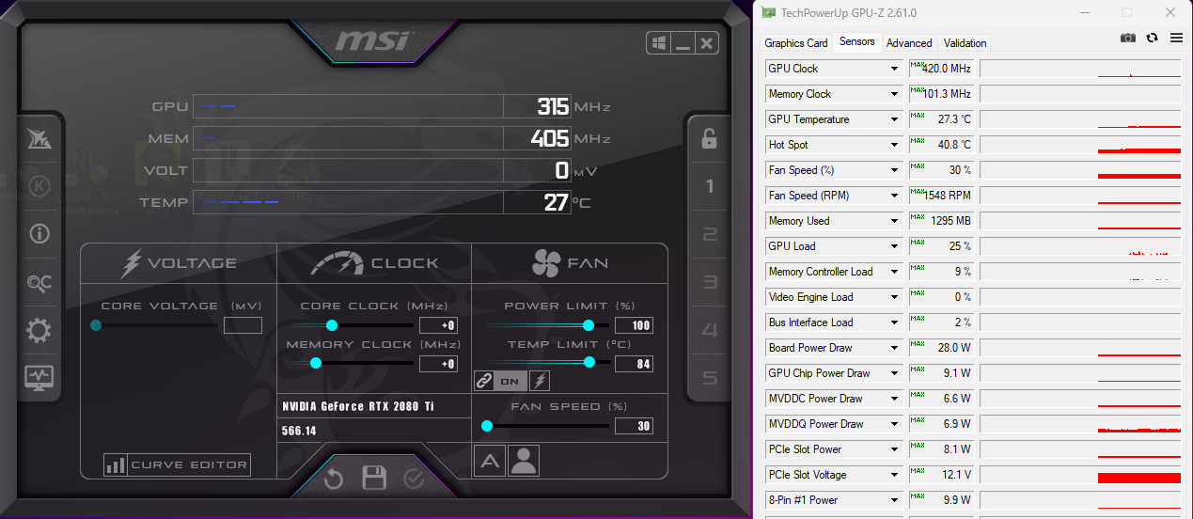Click the lightning bolt priority icon
Image resolution: width=1193 pixels, height=519 pixels.
(x=540, y=381)
